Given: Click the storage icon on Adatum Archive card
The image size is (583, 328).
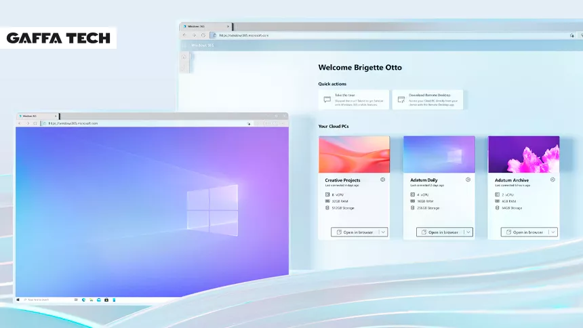Looking at the screenshot, I should pos(497,208).
